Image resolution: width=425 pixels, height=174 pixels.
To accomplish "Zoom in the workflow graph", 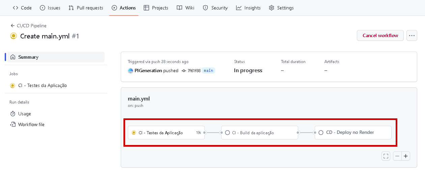I will 406,156.
